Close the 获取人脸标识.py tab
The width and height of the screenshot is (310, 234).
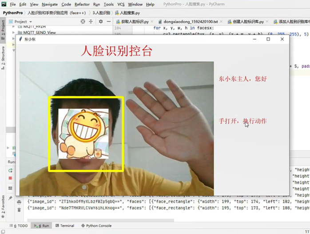click(x=152, y=21)
